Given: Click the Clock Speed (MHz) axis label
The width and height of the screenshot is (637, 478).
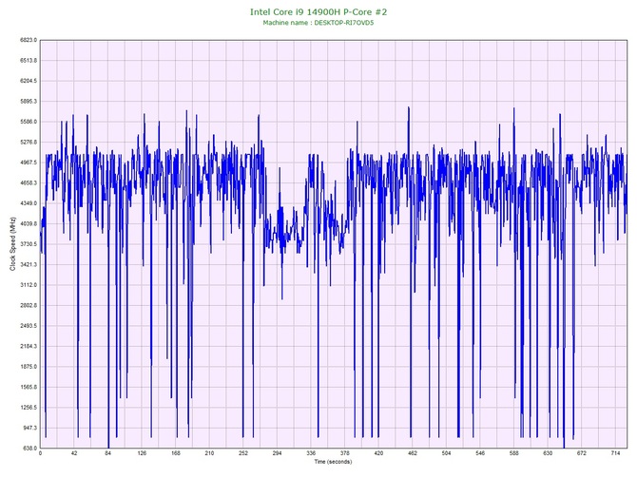Looking at the screenshot, I should (x=12, y=243).
